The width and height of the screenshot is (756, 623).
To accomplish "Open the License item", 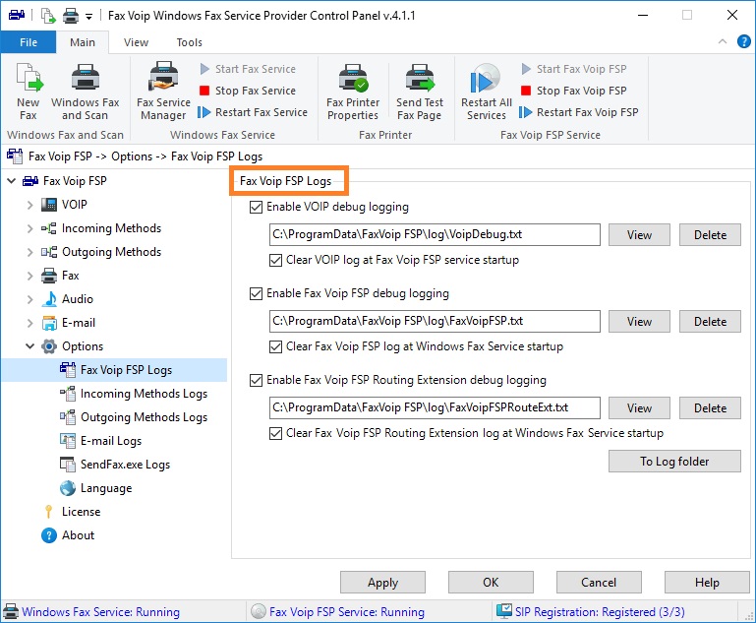I will [72, 512].
